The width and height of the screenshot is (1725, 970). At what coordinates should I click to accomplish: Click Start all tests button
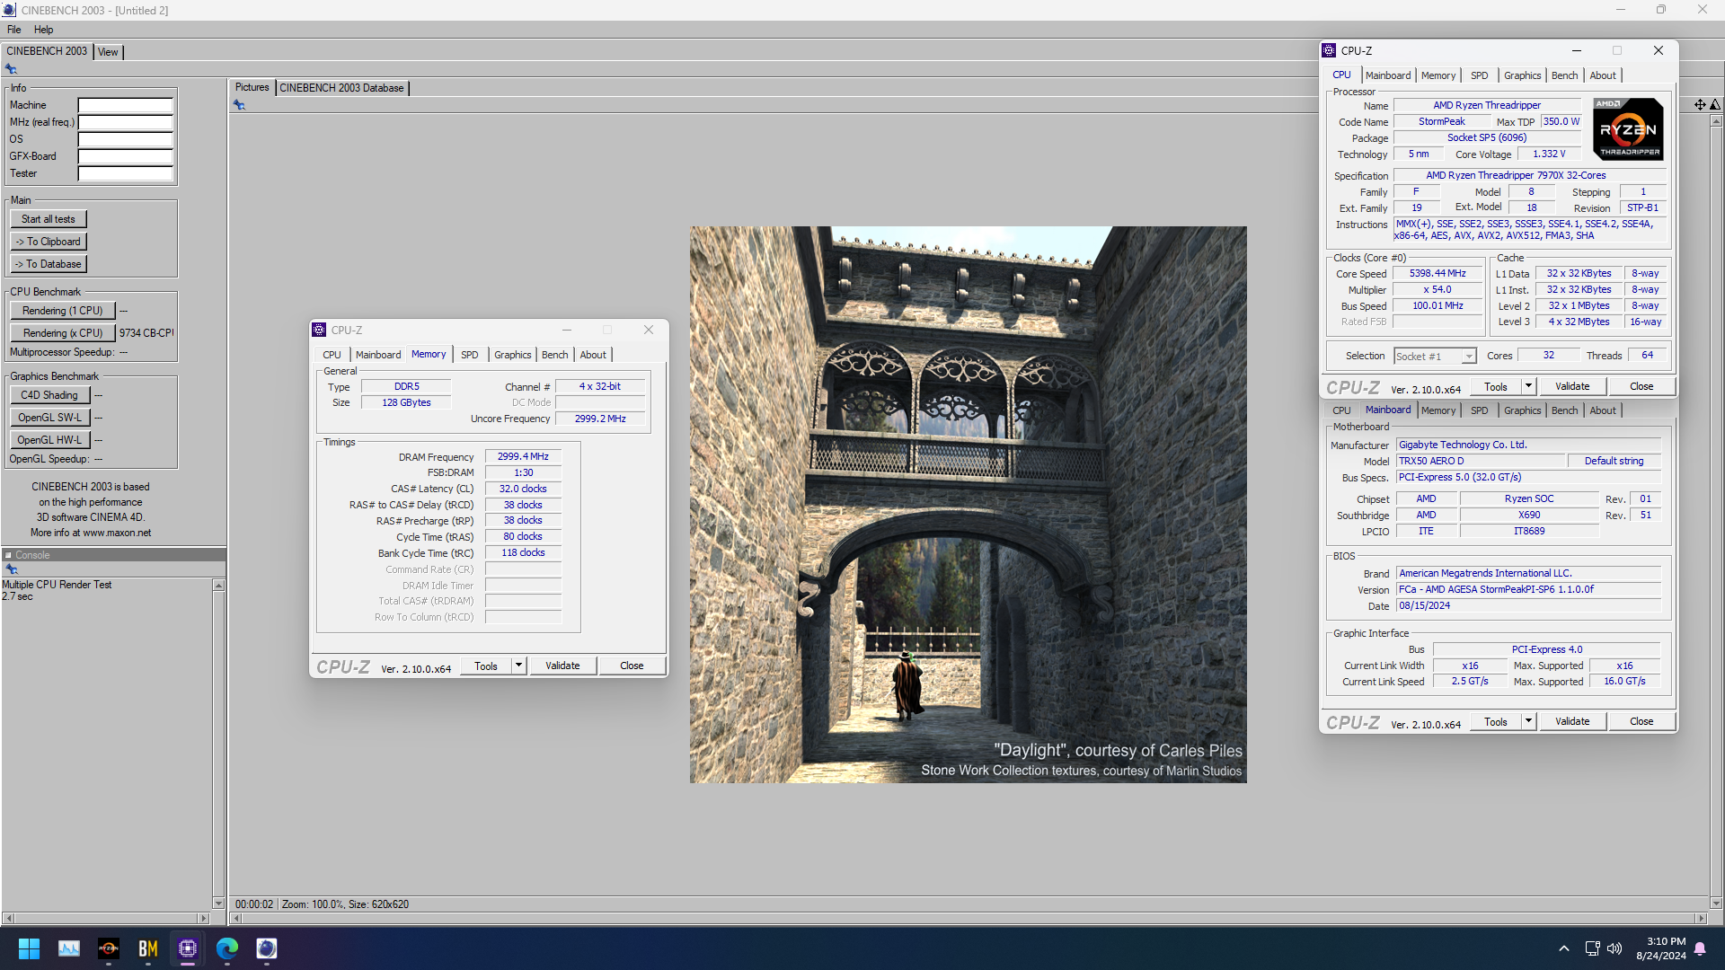[49, 219]
